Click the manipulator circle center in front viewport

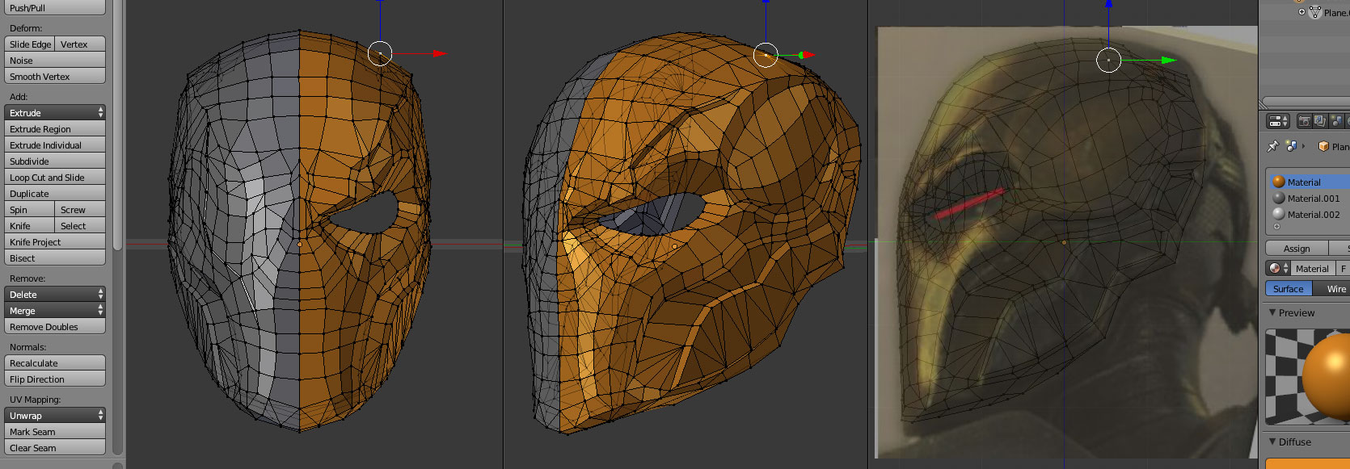tap(380, 53)
